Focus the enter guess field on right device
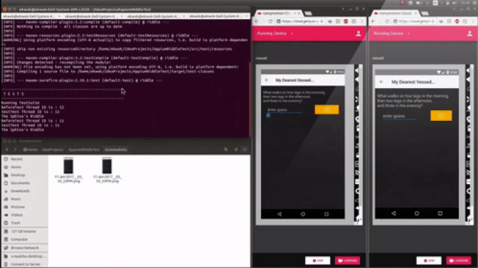This screenshot has width=478, height=268. pyautogui.click(x=399, y=117)
